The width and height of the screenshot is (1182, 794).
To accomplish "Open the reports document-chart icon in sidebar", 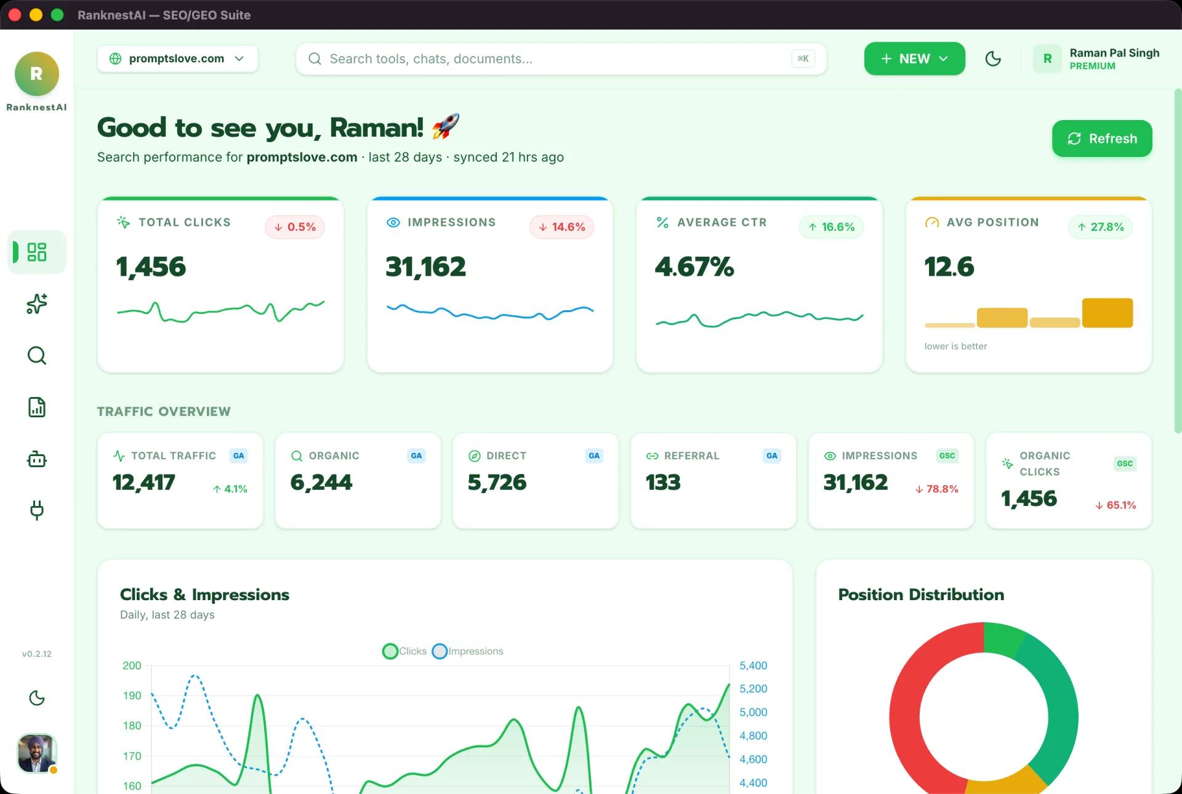I will (37, 407).
